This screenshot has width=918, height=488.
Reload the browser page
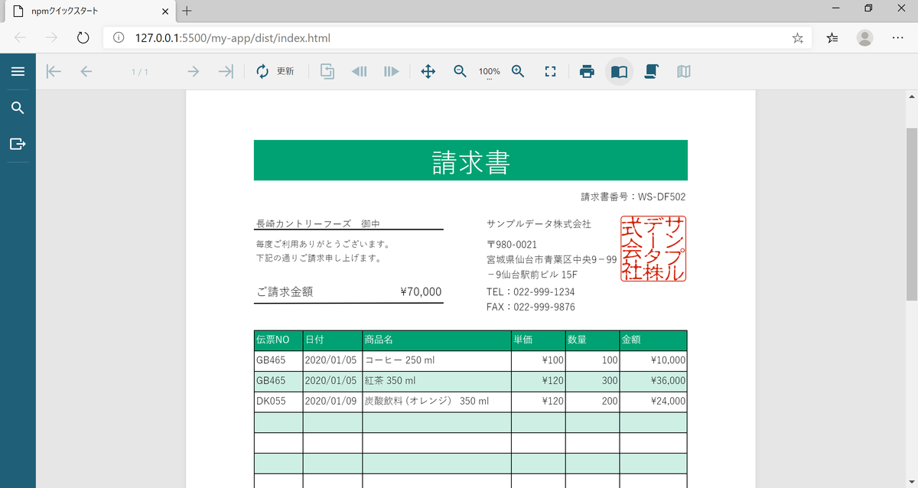coord(83,37)
